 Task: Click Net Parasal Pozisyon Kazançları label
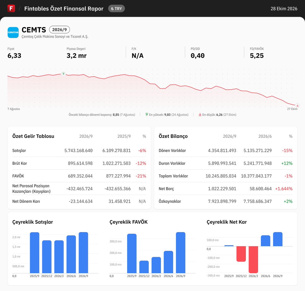click(x=31, y=189)
